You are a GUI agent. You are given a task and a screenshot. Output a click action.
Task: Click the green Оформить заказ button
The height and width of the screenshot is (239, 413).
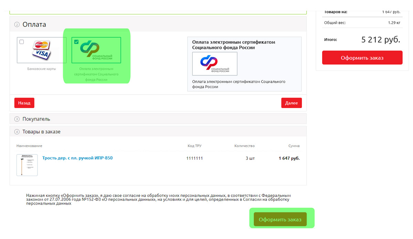280,219
